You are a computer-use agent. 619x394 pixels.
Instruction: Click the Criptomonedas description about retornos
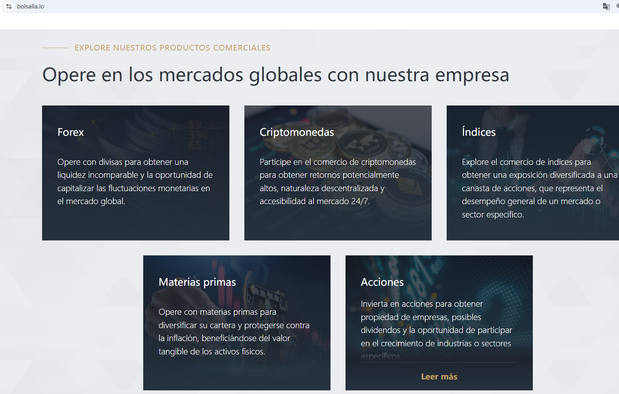coord(338,181)
